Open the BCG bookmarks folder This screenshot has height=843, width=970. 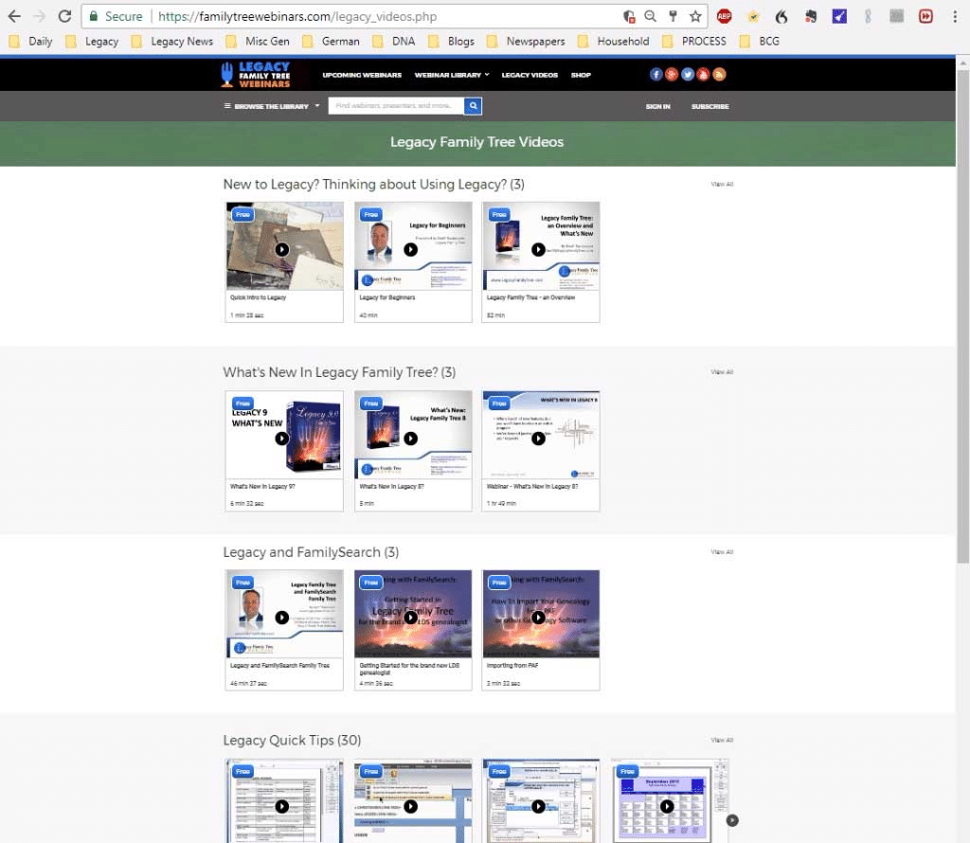(x=761, y=42)
